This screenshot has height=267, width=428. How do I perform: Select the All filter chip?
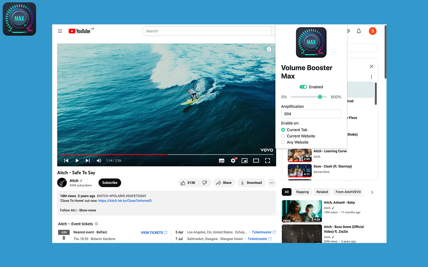click(287, 192)
